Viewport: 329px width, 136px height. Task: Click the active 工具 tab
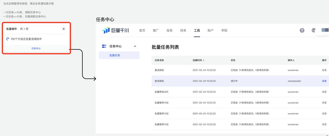[197, 30]
